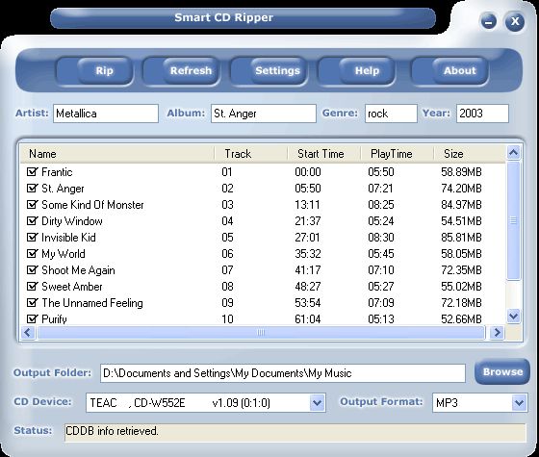Click the 05:45 playtime cell

[381, 254]
